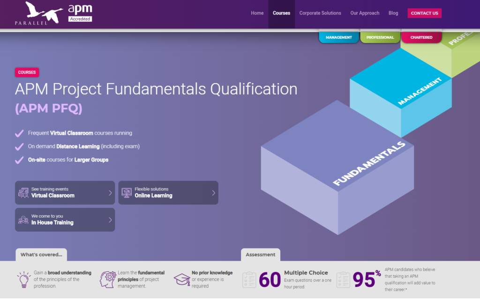
Task: Click the clipboard icon beside 60
Action: point(249,280)
